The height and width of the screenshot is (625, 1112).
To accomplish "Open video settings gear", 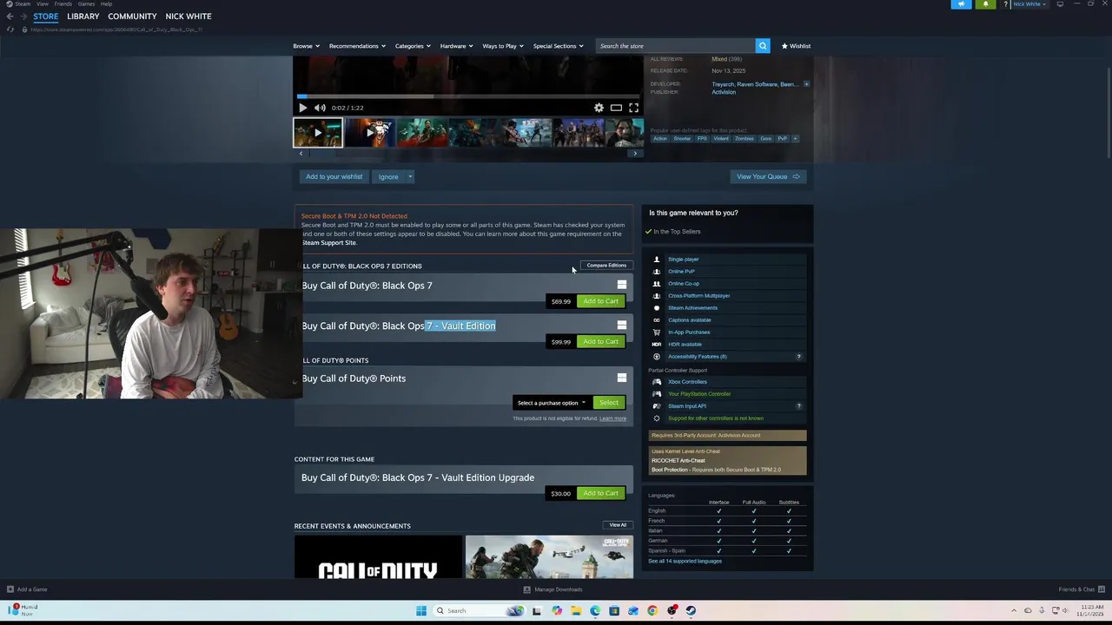I will point(599,108).
